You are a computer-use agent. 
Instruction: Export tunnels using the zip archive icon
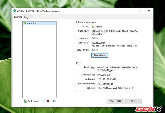click(x=54, y=101)
